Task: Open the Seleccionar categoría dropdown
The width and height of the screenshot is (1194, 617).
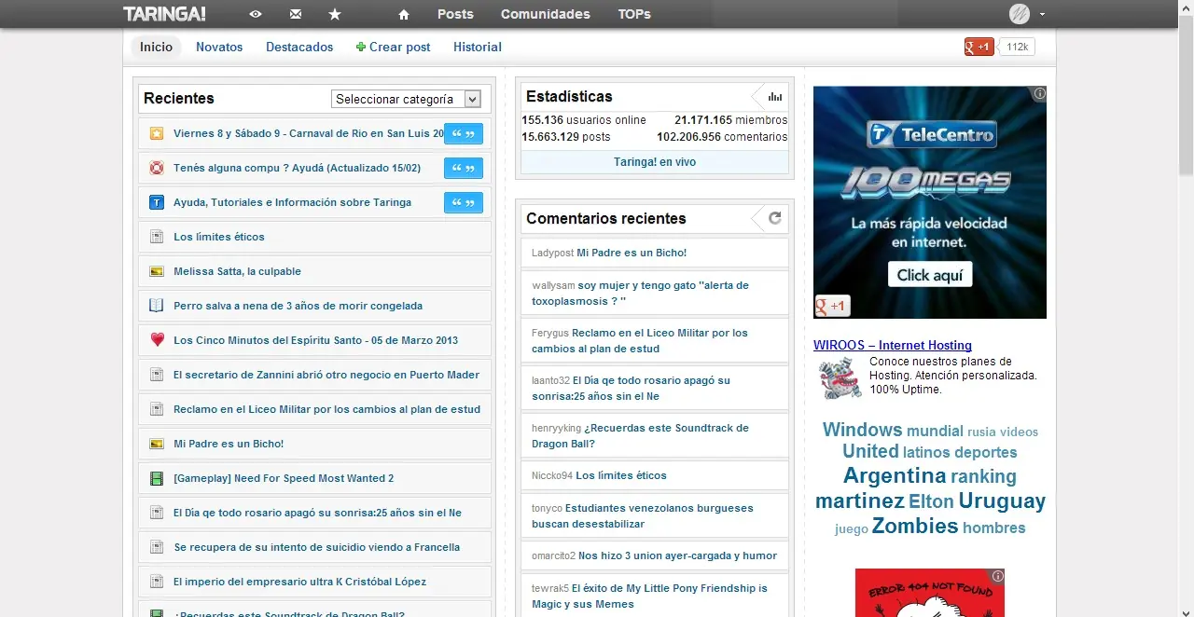Action: pos(406,99)
